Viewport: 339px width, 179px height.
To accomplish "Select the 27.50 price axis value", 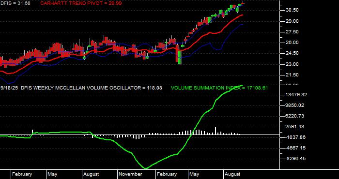I will click(x=292, y=32).
